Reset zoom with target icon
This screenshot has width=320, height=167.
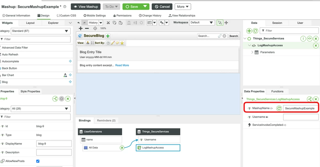tap(95, 28)
